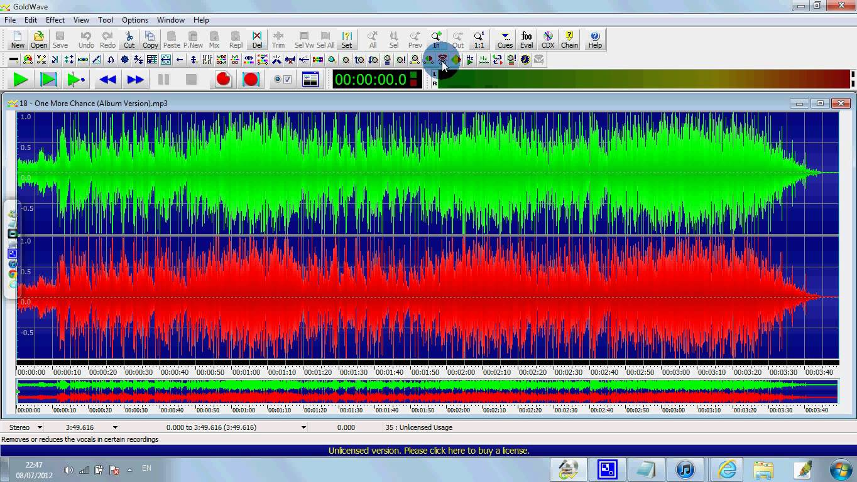
Task: Open the 3:49.616 length format dropdown
Action: click(115, 427)
